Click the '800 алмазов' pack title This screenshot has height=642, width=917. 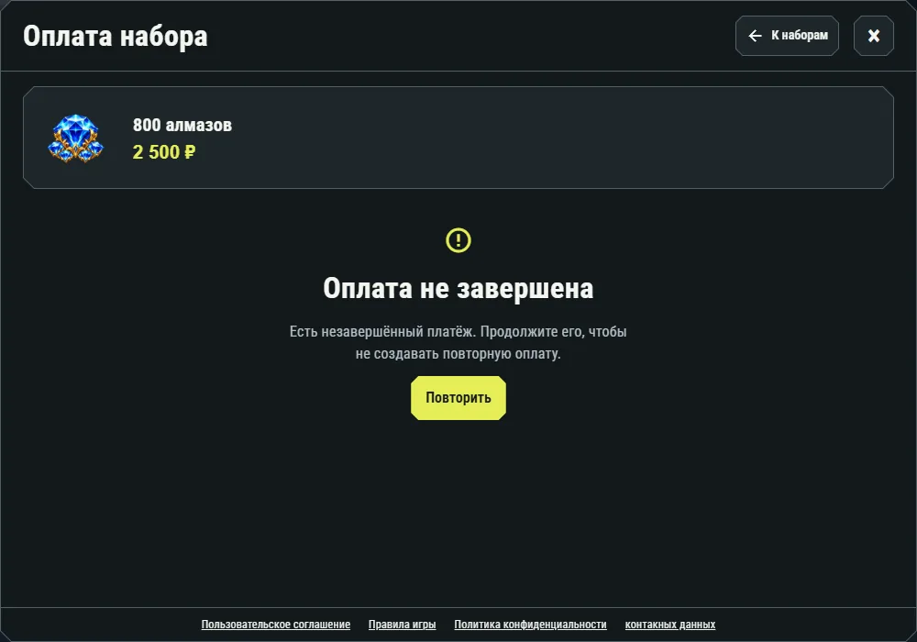182,125
